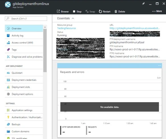Click the Search (Ctrl+/) field
Viewport: 166px width, 139px height.
click(26, 19)
